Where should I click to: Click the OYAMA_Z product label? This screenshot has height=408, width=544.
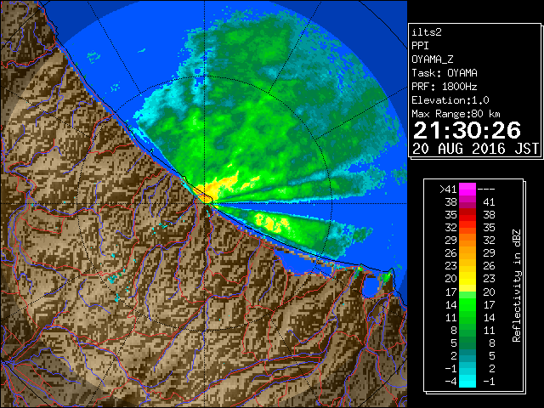433,59
